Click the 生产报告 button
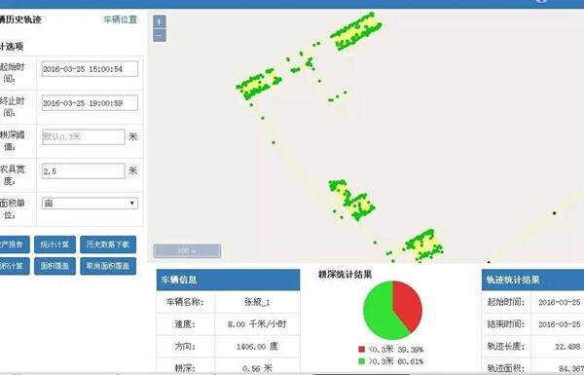The image size is (584, 375). [x=14, y=244]
